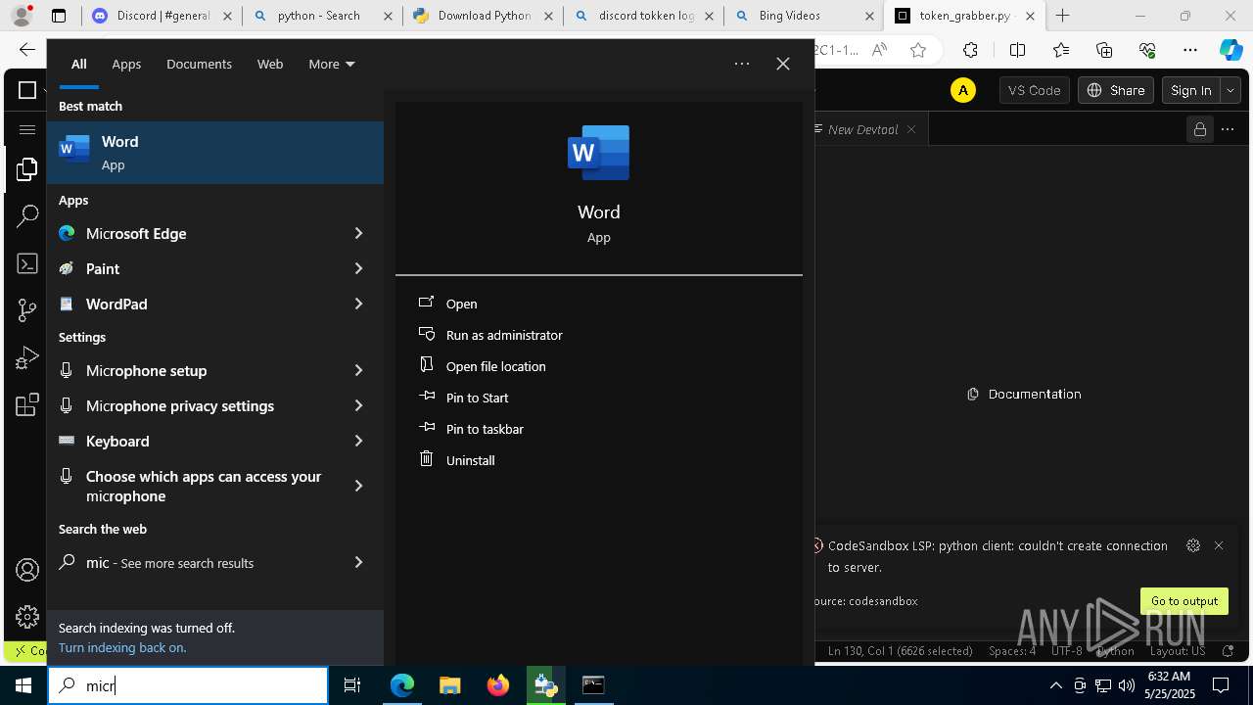Open the Search icon in editor sidebar
Screen dimensions: 1253x705
click(26, 216)
